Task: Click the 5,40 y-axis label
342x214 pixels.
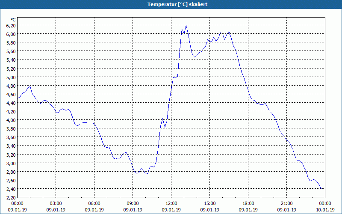Action: (11, 60)
